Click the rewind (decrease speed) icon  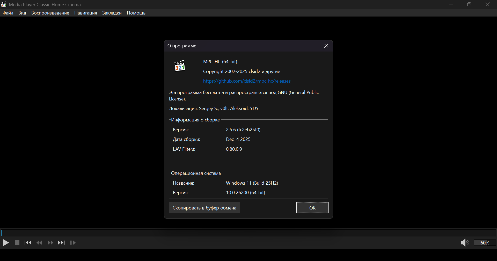[39, 243]
